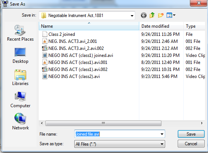The width and height of the screenshot is (208, 153).
Task: Select the file name 'Class 2 joined'
Action: (x=62, y=34)
